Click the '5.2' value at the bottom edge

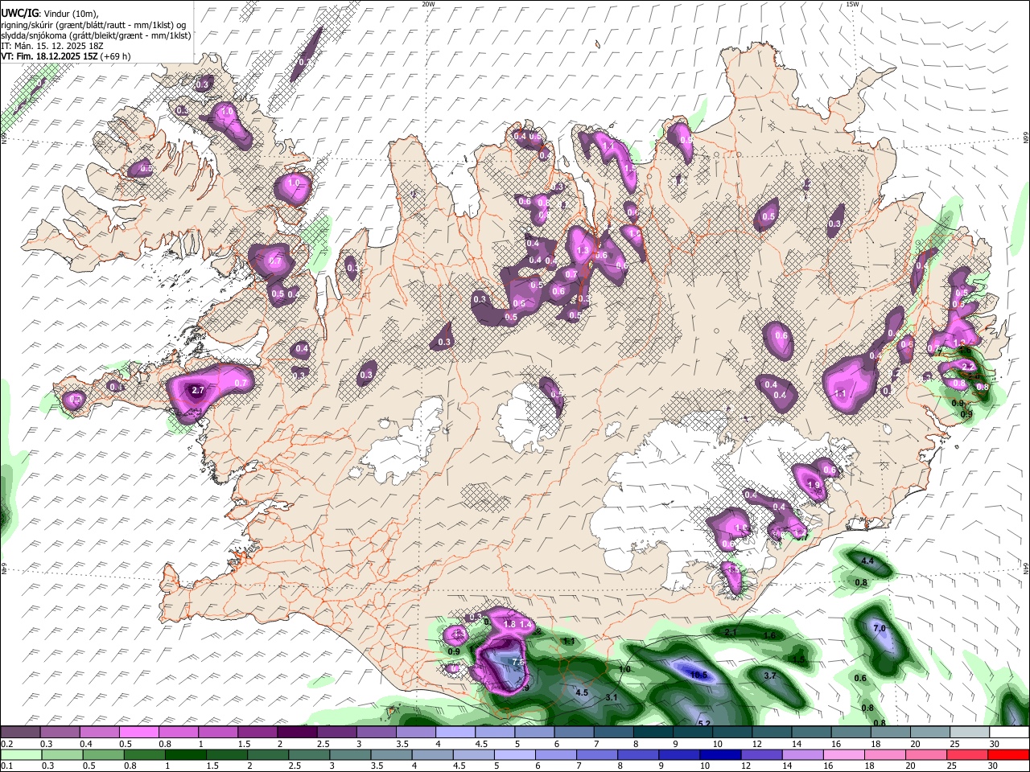coord(704,724)
